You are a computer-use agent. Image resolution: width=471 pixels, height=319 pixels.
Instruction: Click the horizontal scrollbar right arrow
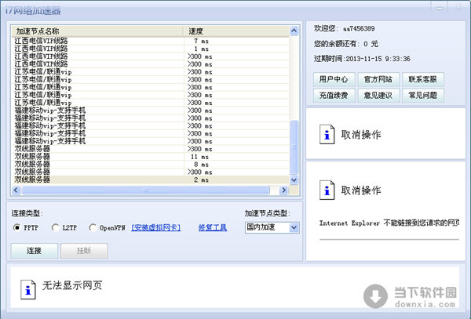[283, 190]
